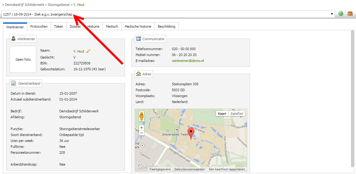This screenshot has width=356, height=174.
Task: Click the brown archive box icon
Action: [x=350, y=14]
